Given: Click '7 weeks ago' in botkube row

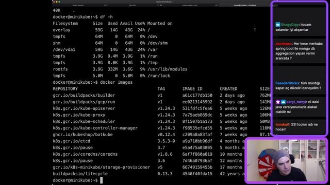Looking at the screenshot, I should [x=234, y=135].
